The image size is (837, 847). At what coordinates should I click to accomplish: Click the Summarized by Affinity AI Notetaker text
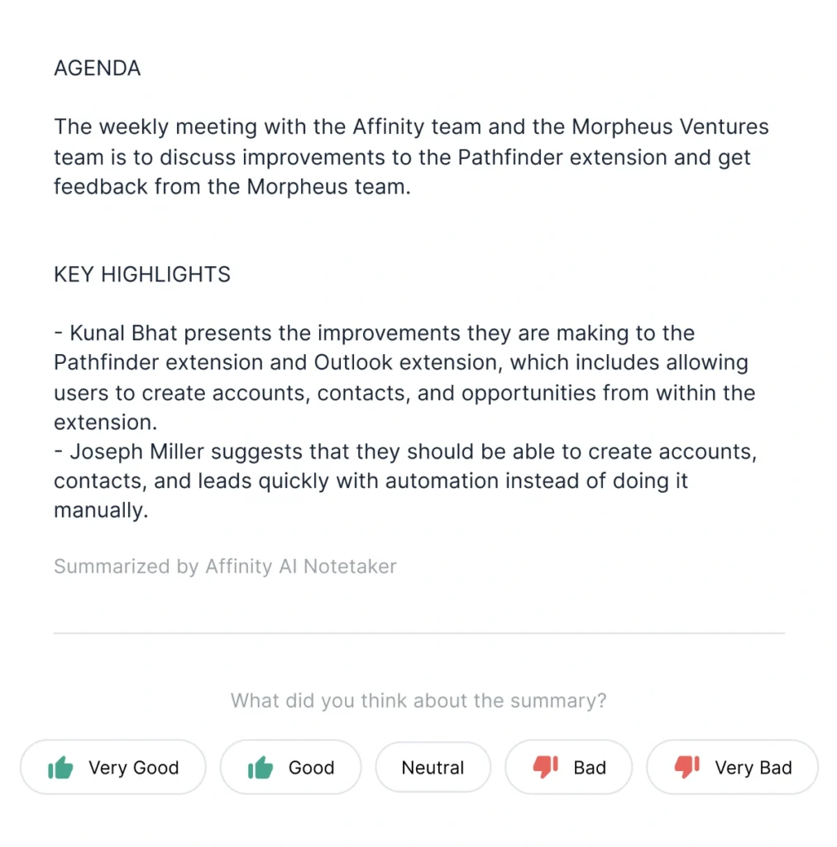(225, 567)
